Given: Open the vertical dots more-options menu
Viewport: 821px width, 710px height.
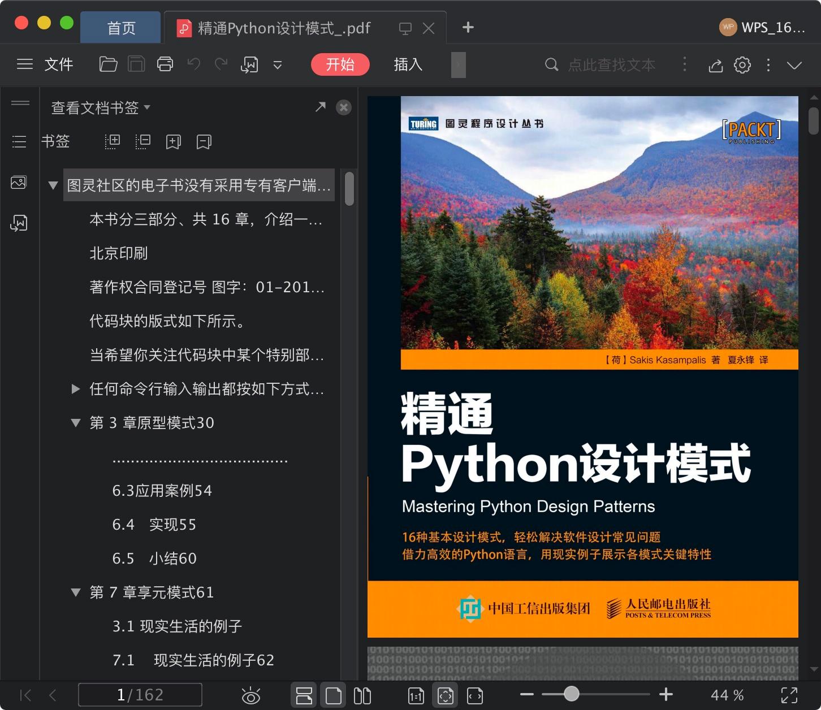Looking at the screenshot, I should 768,65.
